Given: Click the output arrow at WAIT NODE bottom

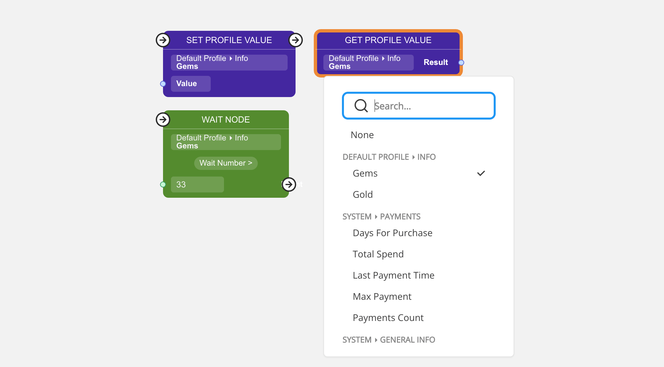Looking at the screenshot, I should [289, 184].
